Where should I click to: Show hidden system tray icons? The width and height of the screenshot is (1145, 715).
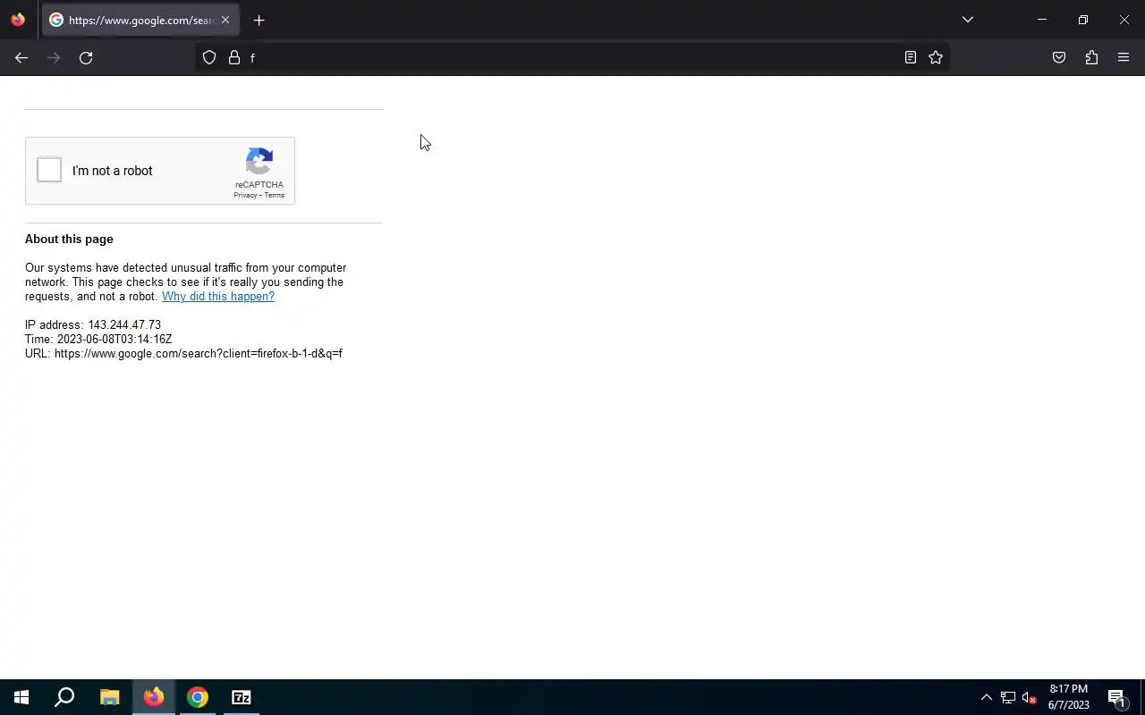(x=986, y=697)
